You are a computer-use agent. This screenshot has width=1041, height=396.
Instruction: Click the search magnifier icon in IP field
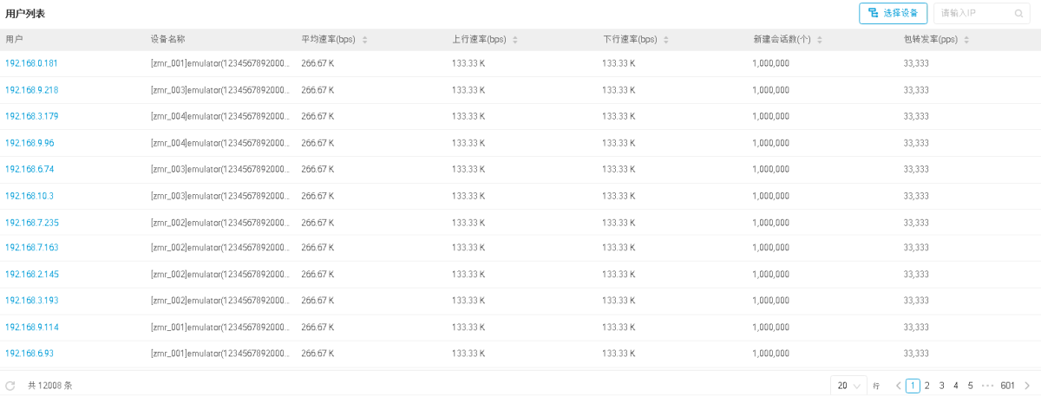point(1018,14)
